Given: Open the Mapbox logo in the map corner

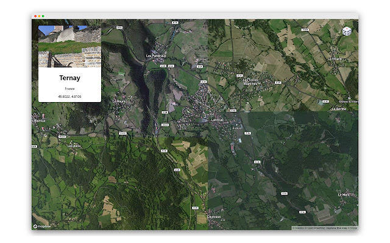Looking at the screenshot, I should click(x=42, y=226).
